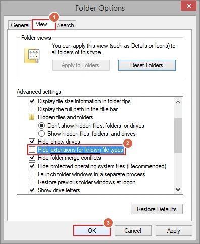Uncheck Show drive letters
This screenshot has width=200, height=244.
(x=32, y=190)
